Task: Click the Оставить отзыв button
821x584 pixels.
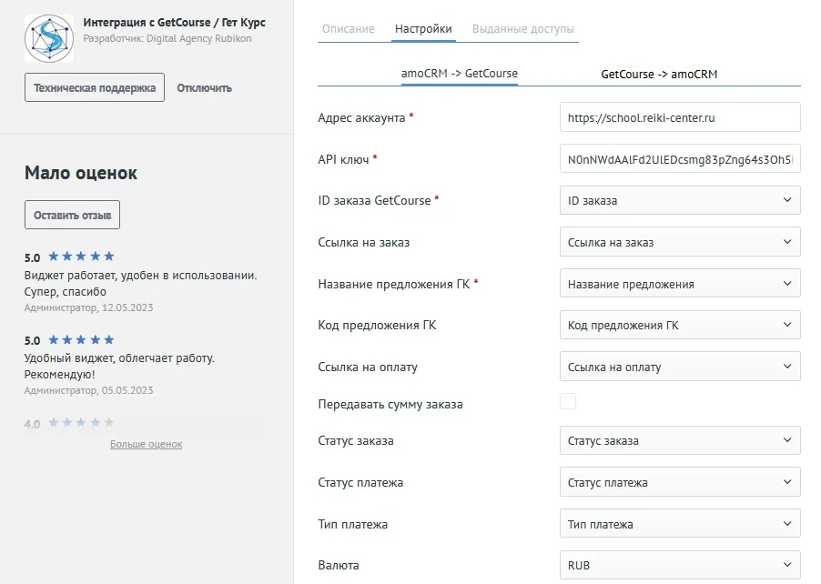Action: tap(72, 215)
